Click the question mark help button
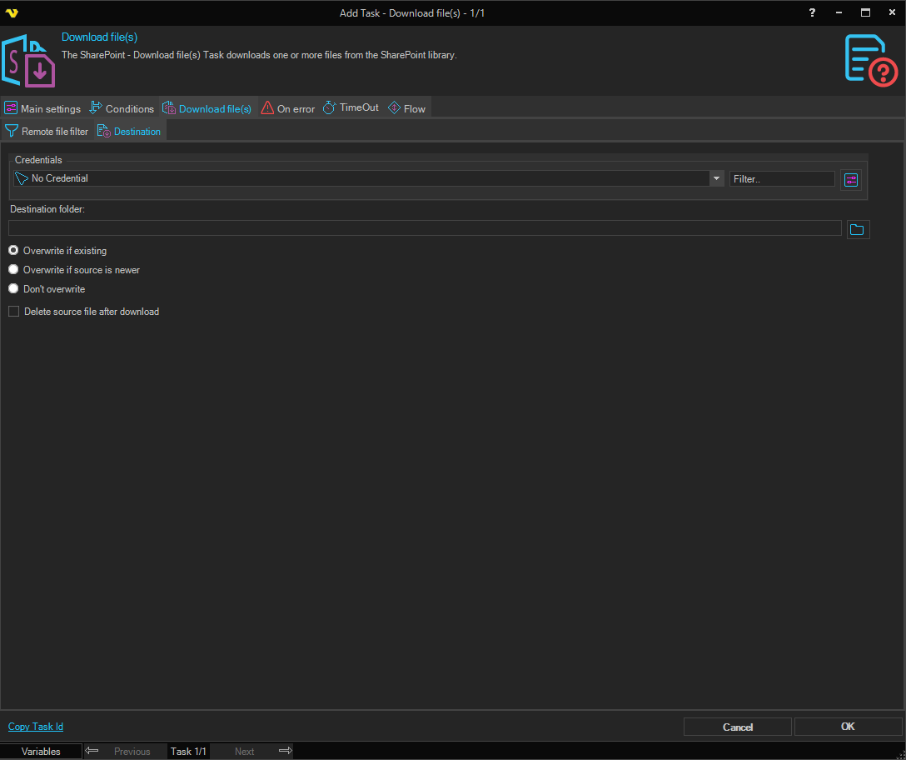The height and width of the screenshot is (760, 906). [x=812, y=12]
